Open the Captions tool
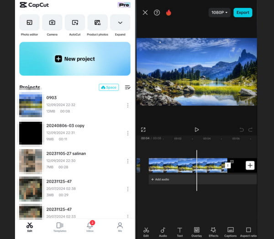The height and width of the screenshot is (239, 274). tap(230, 232)
